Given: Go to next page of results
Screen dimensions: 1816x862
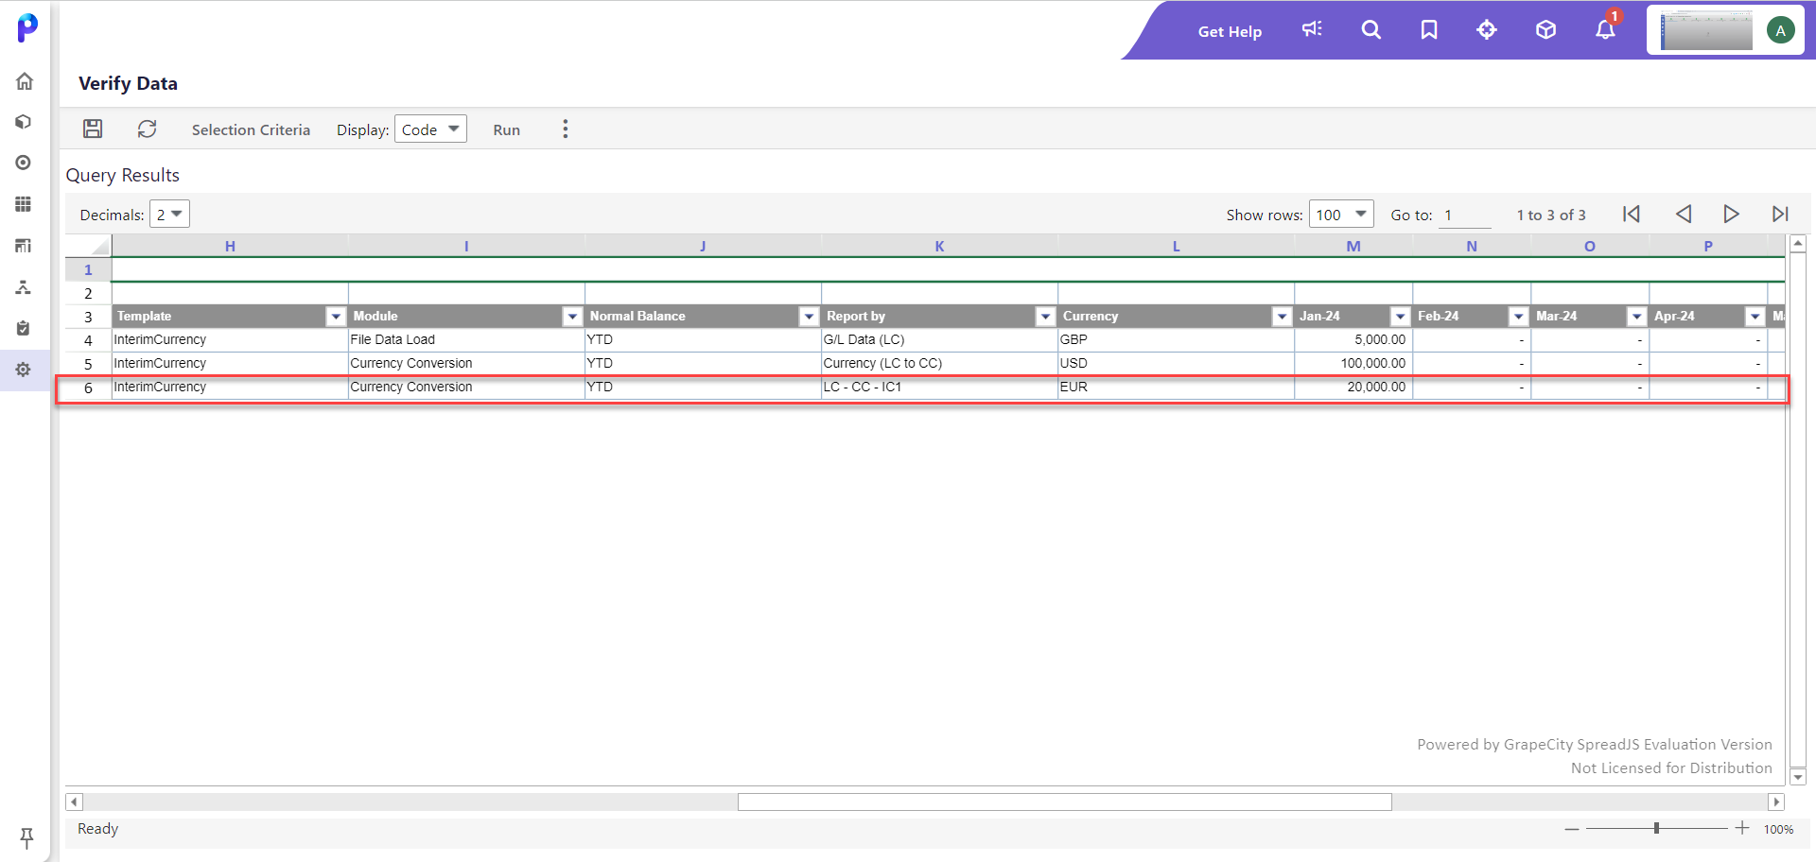Looking at the screenshot, I should [1731, 215].
